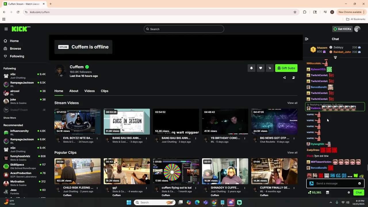Switch to the Videos tab

click(x=89, y=91)
